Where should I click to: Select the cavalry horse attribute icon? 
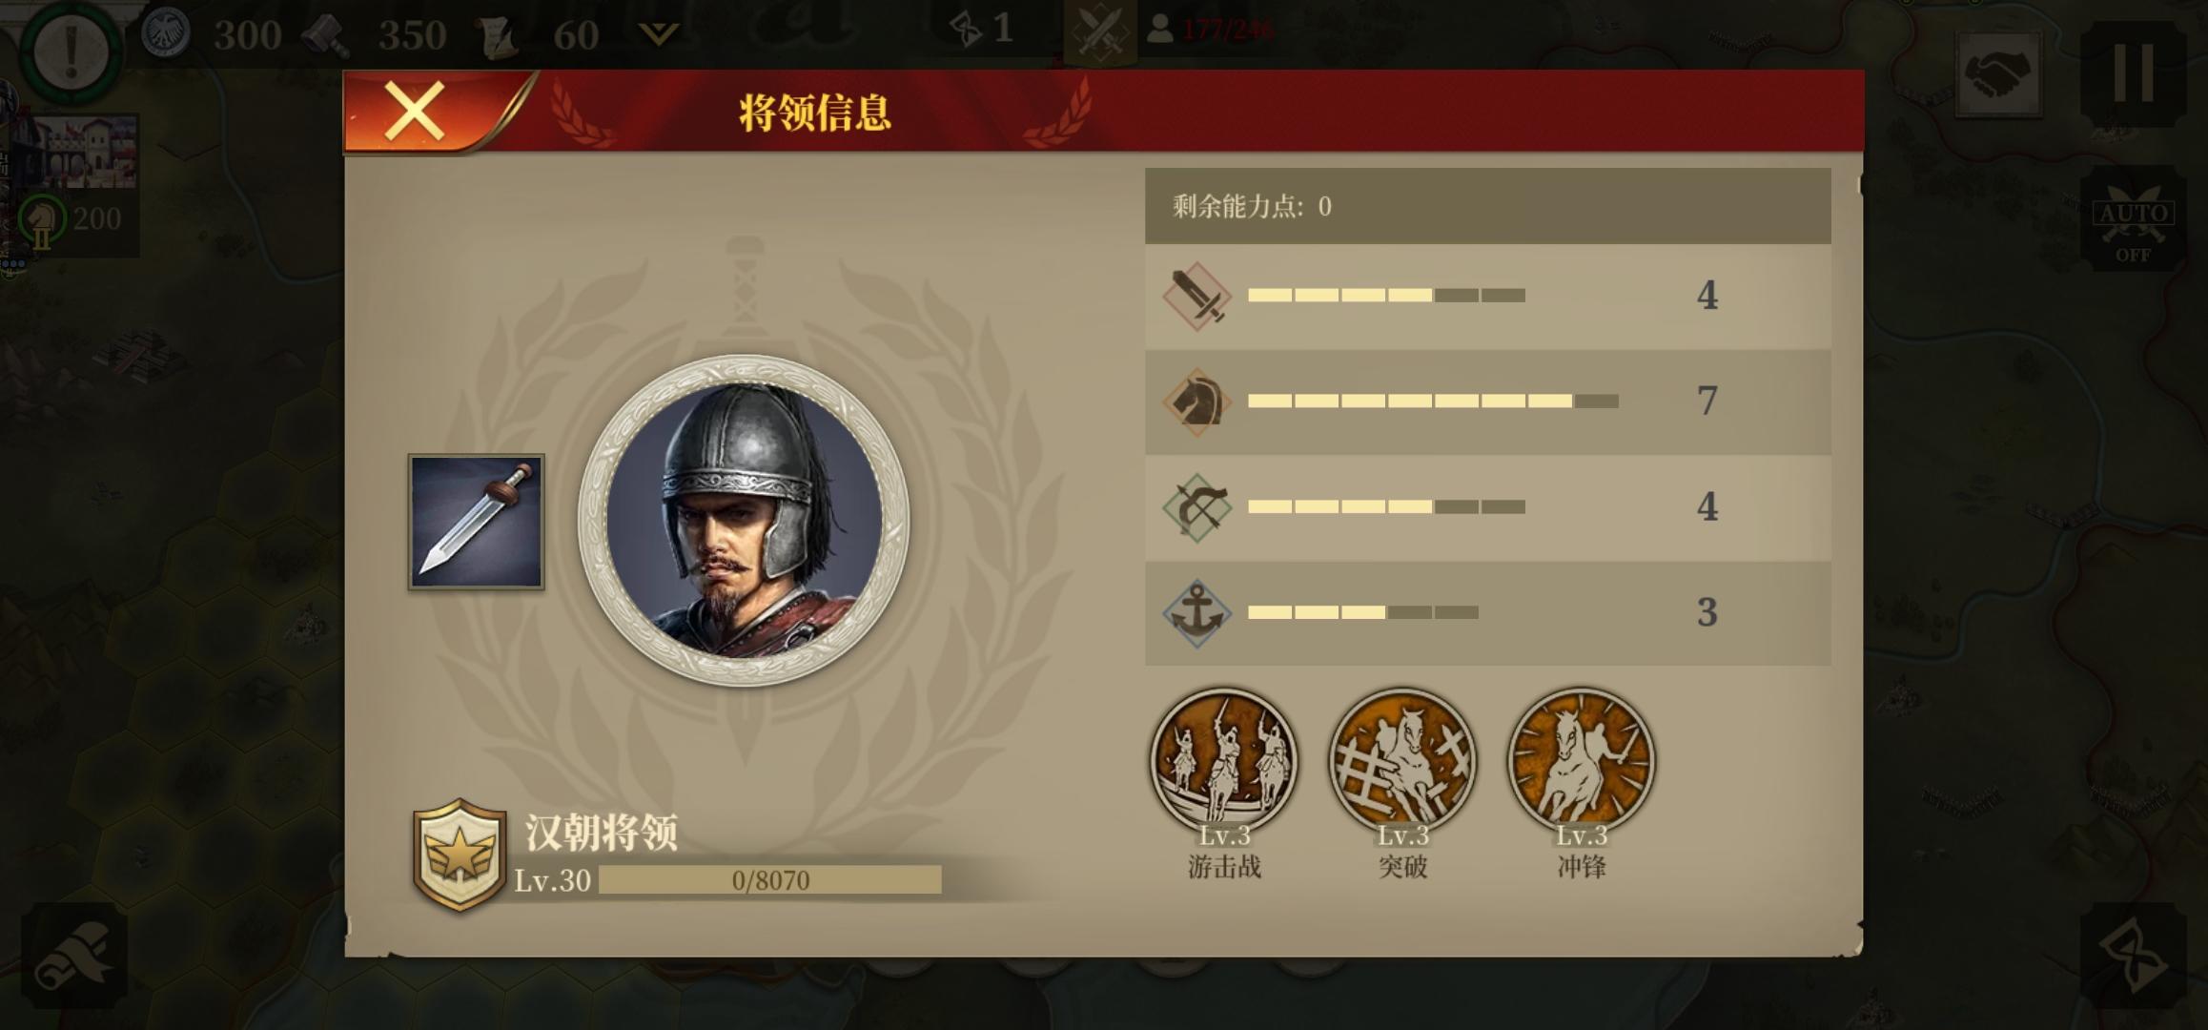click(1196, 402)
